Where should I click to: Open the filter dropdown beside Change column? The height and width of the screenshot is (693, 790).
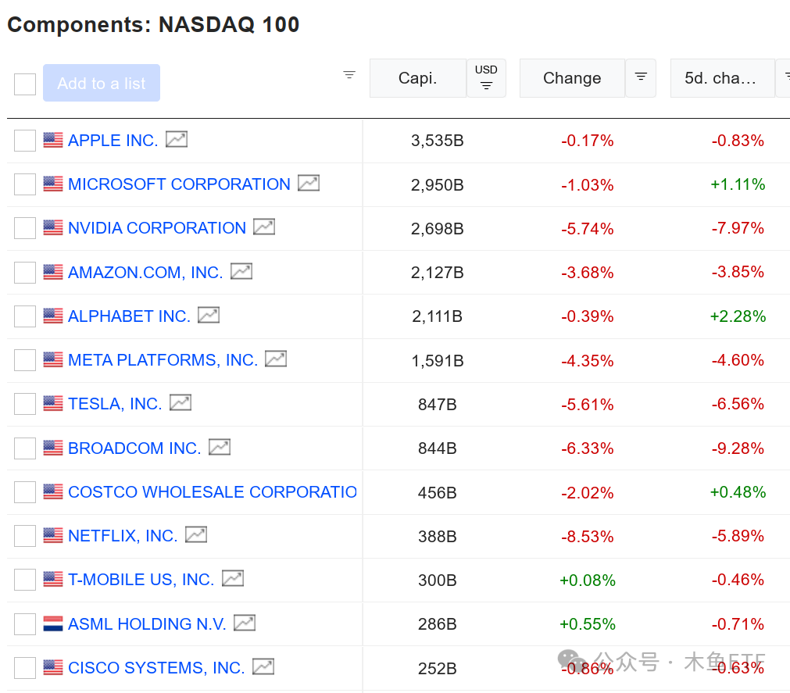pyautogui.click(x=641, y=77)
